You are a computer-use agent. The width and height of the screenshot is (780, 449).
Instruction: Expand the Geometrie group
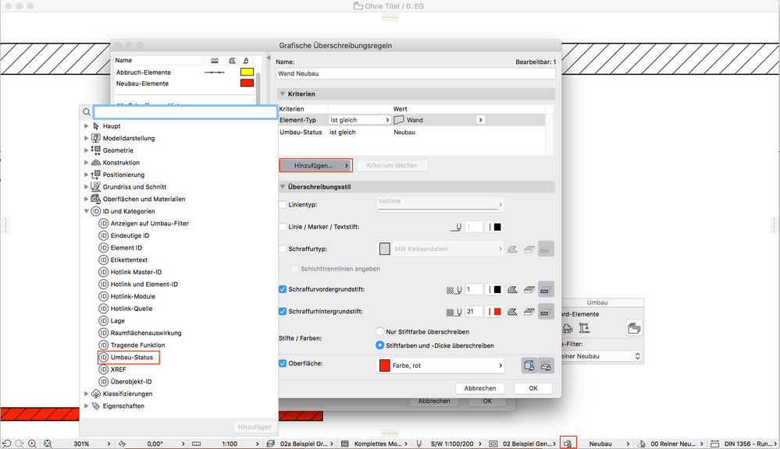click(86, 150)
